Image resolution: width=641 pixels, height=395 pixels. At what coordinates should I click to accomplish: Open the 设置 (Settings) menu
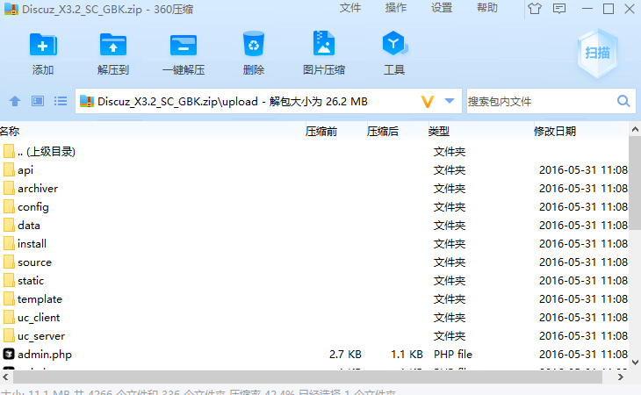coord(442,8)
